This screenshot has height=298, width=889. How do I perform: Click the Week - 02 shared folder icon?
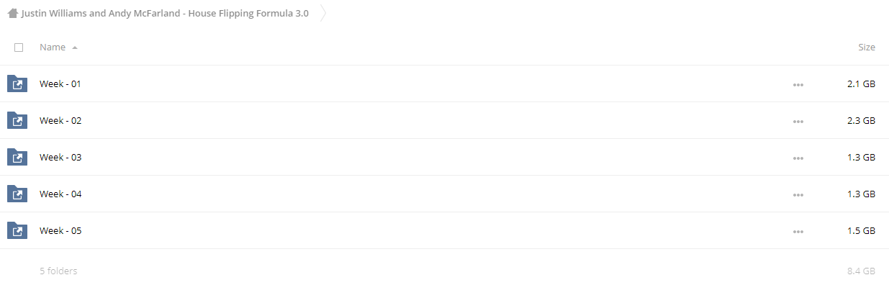[17, 121]
